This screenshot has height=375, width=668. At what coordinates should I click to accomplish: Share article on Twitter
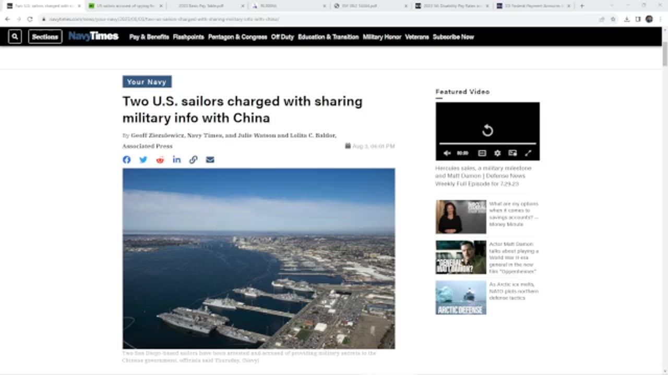(143, 160)
